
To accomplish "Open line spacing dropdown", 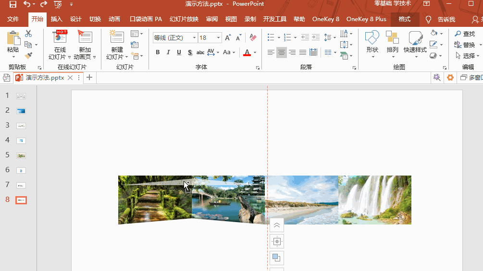I will 330,38.
